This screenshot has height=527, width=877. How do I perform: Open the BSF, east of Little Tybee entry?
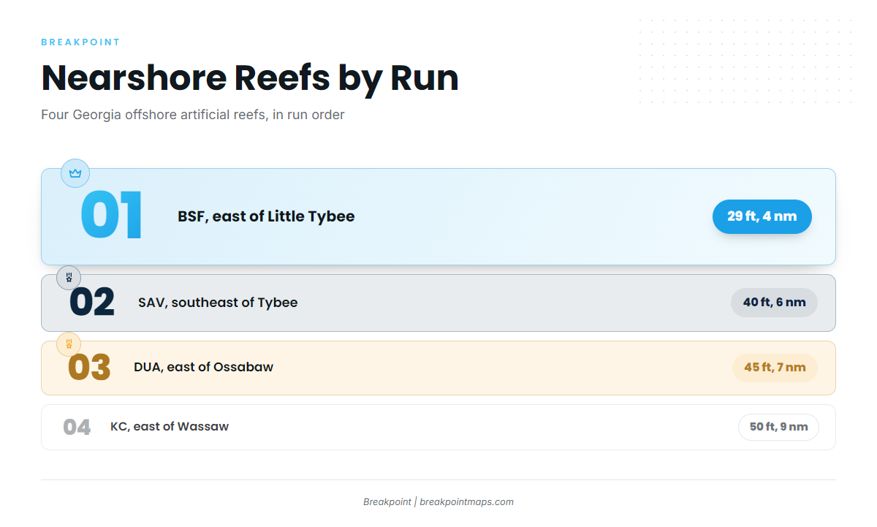coord(438,216)
